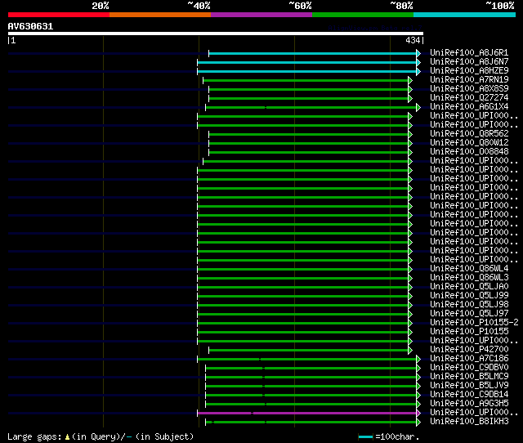This screenshot has width=523, height=443.
Task: Open hit UniRef100_A8J6R1
Action: coord(469,52)
